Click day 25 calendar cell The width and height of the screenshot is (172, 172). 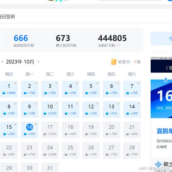tap(70, 151)
